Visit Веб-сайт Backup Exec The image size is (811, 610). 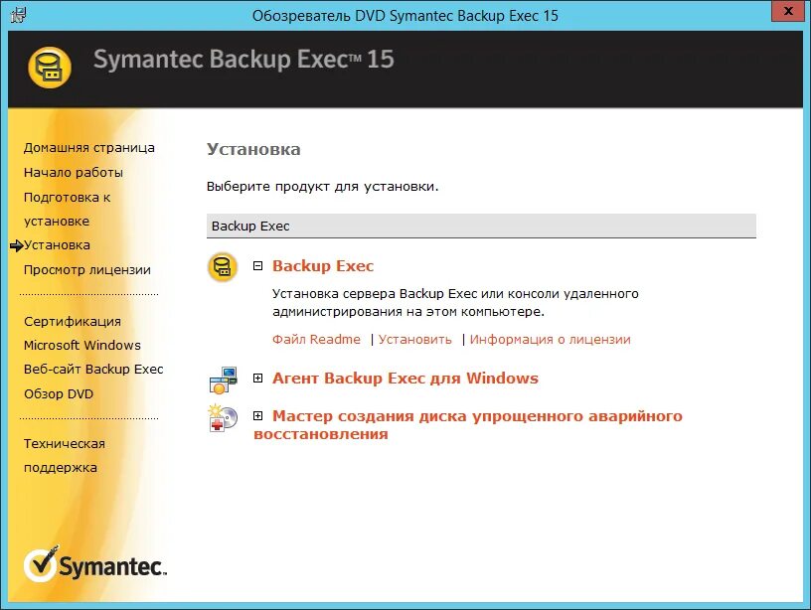point(93,370)
